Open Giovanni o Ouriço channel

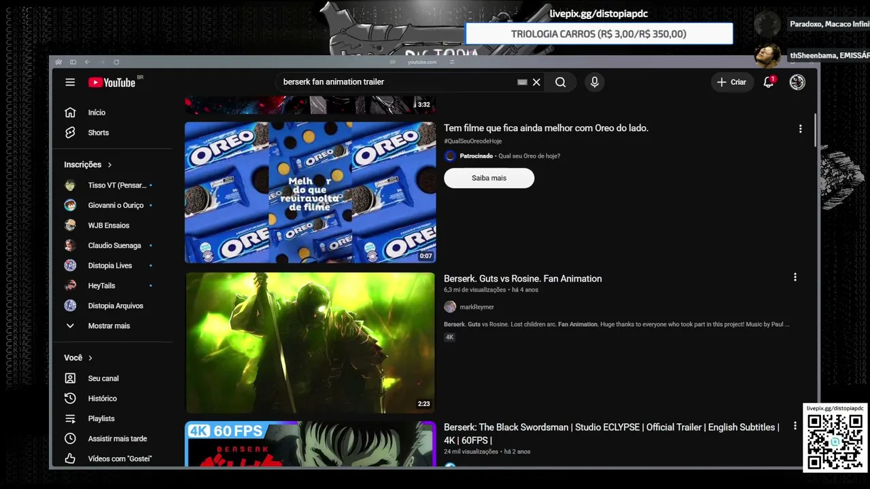point(116,205)
